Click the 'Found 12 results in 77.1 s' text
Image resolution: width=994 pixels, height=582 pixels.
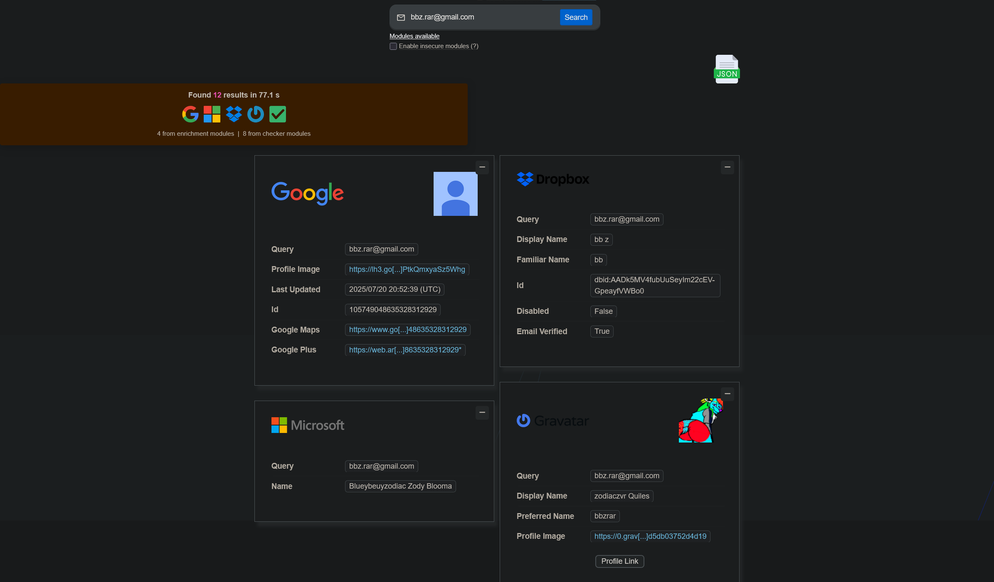click(x=234, y=95)
